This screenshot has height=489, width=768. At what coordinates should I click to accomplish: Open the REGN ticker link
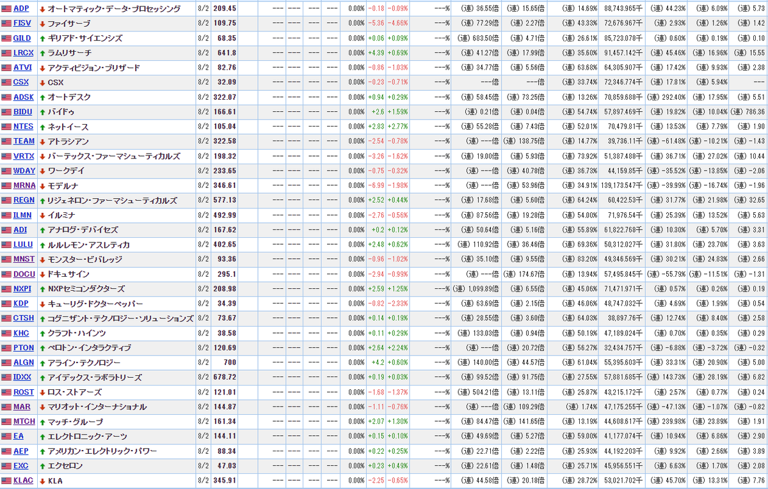pos(24,200)
